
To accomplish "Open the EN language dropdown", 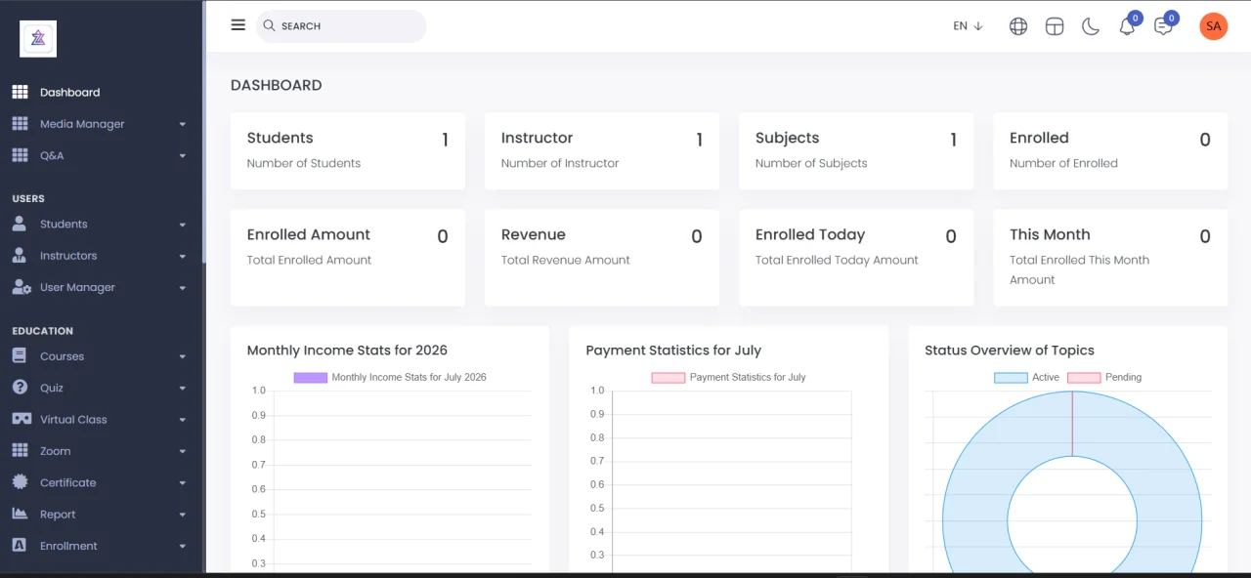I will coord(968,26).
